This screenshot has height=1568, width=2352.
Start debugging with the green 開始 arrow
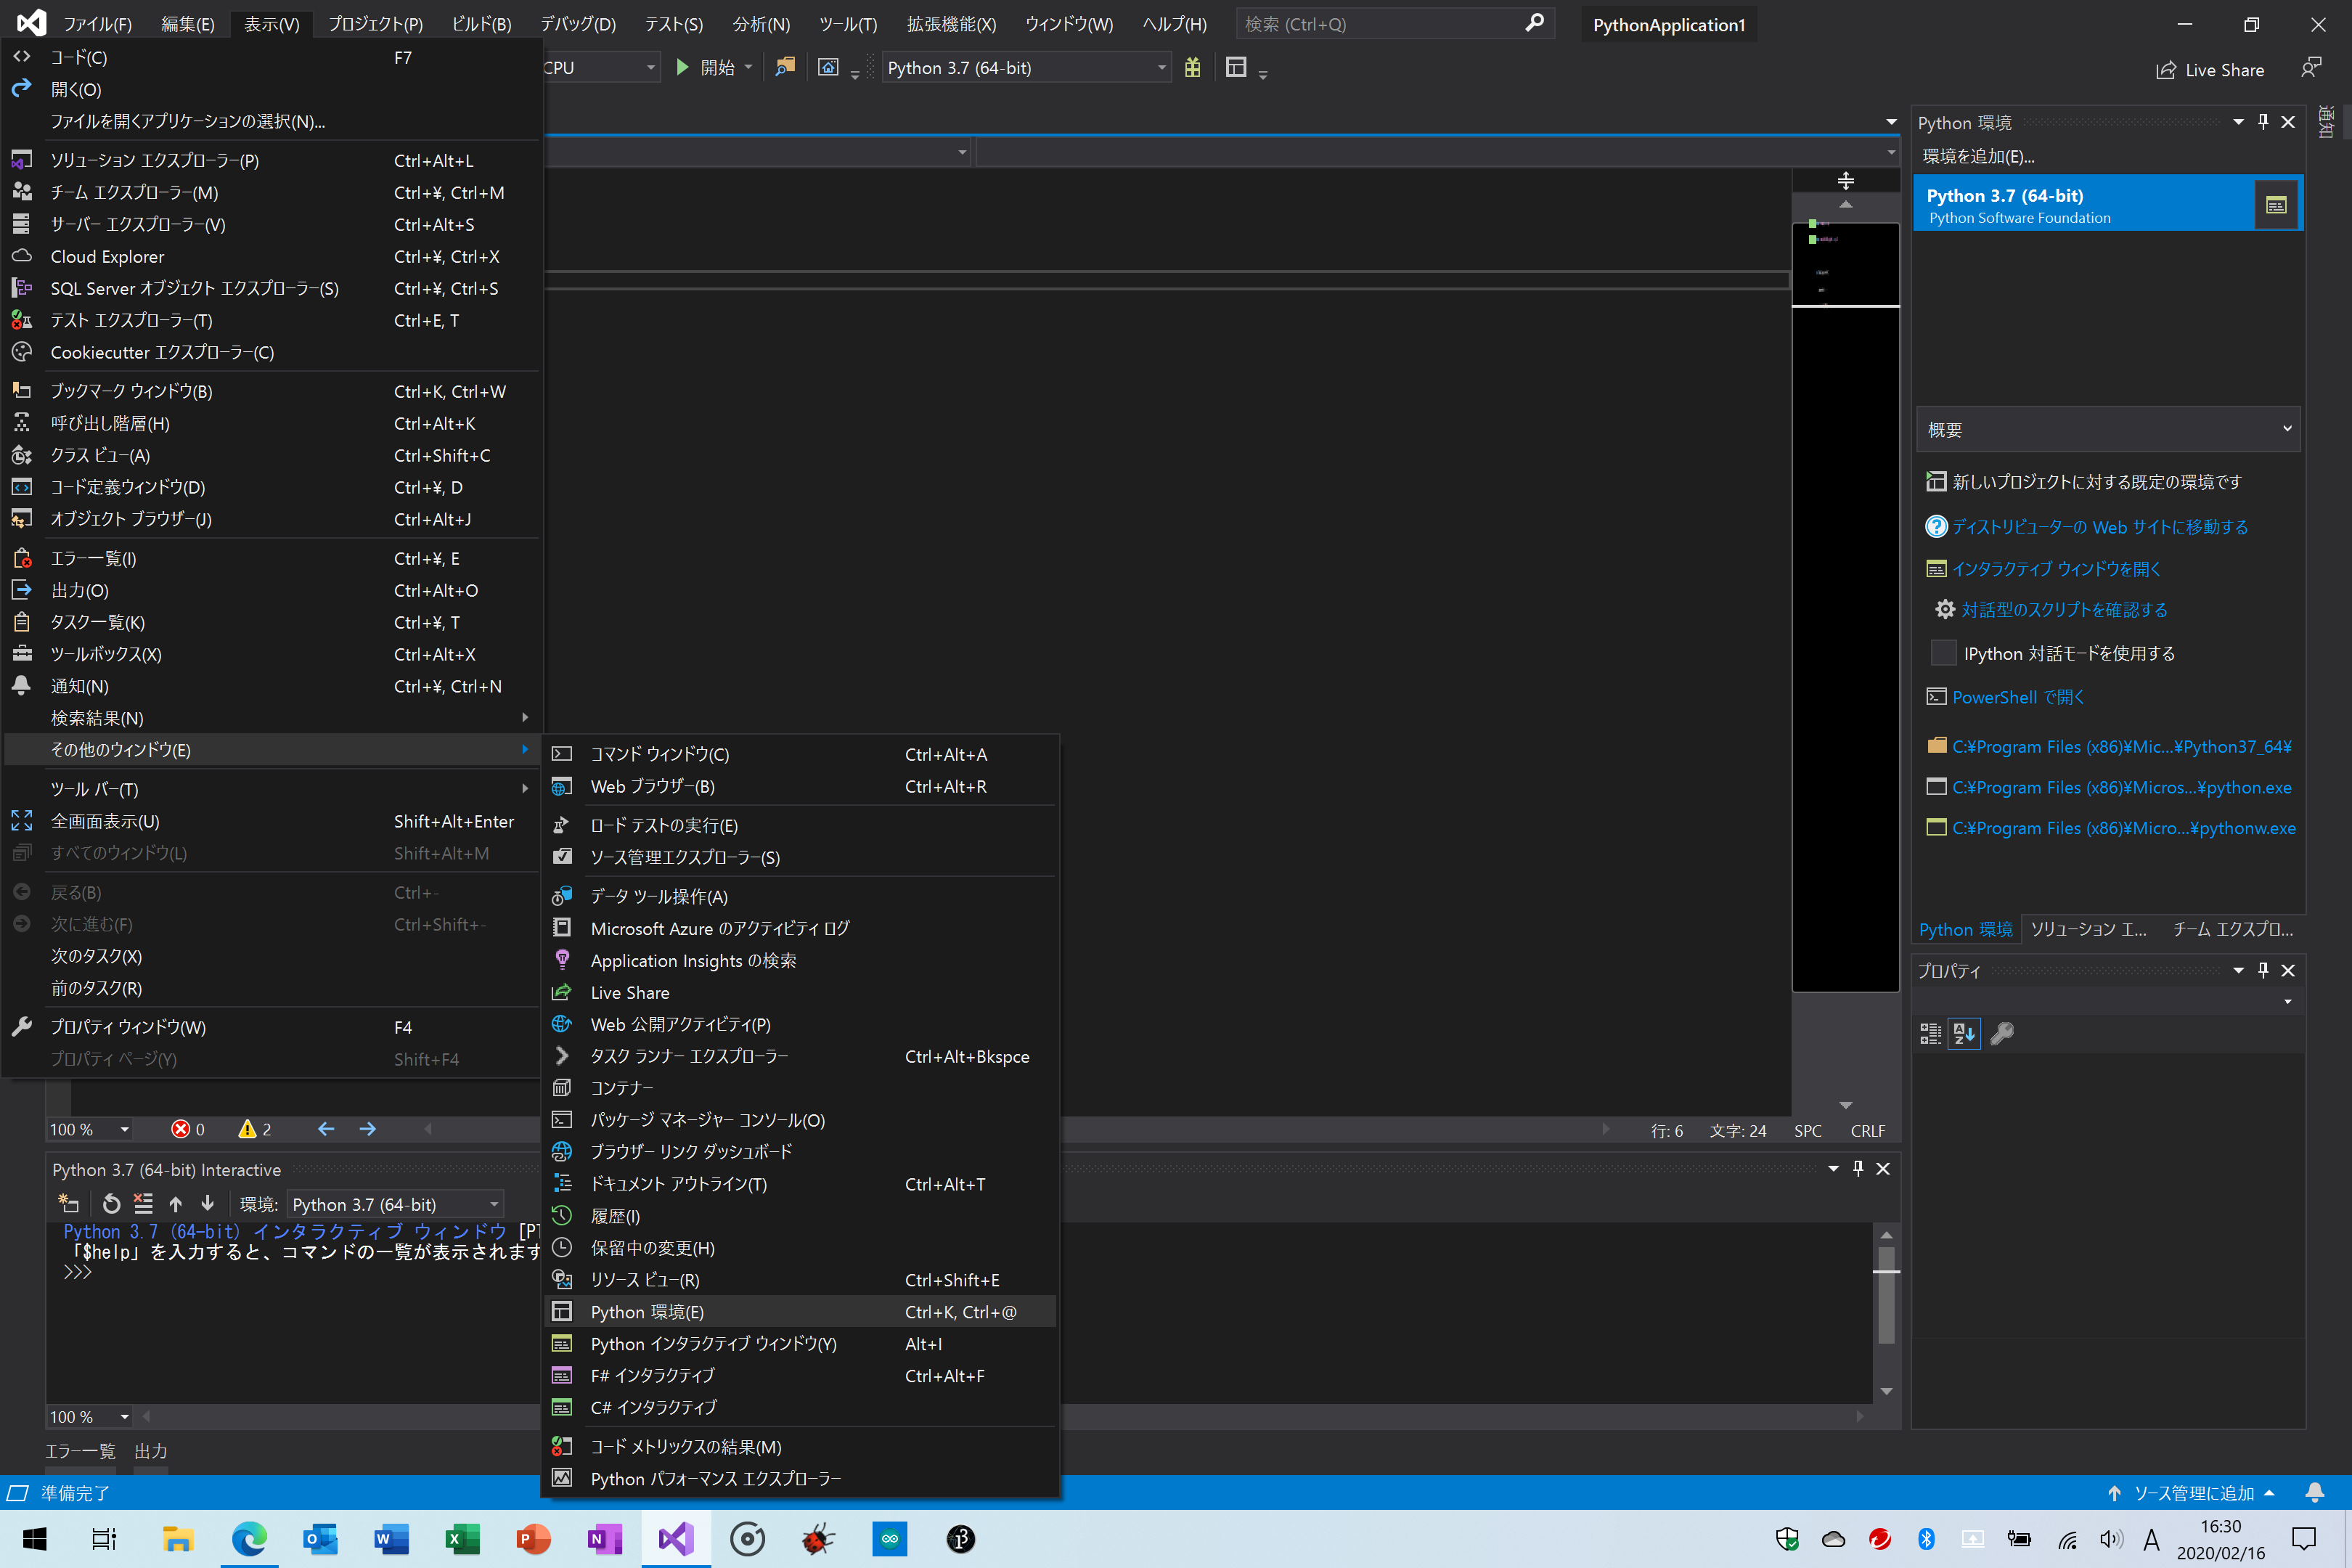683,67
